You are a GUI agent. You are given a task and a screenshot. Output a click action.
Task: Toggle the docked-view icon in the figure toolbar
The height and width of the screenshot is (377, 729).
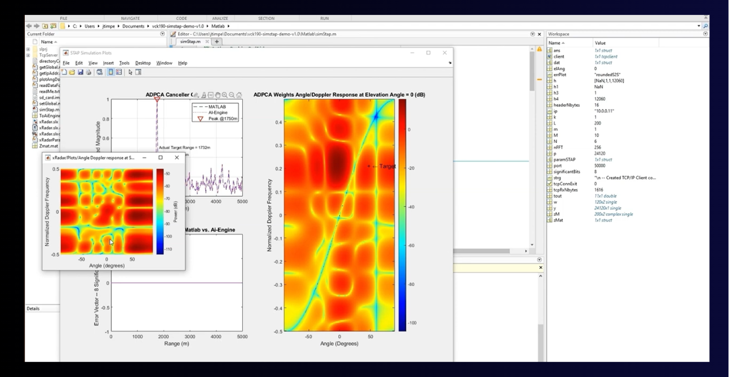[x=139, y=71]
